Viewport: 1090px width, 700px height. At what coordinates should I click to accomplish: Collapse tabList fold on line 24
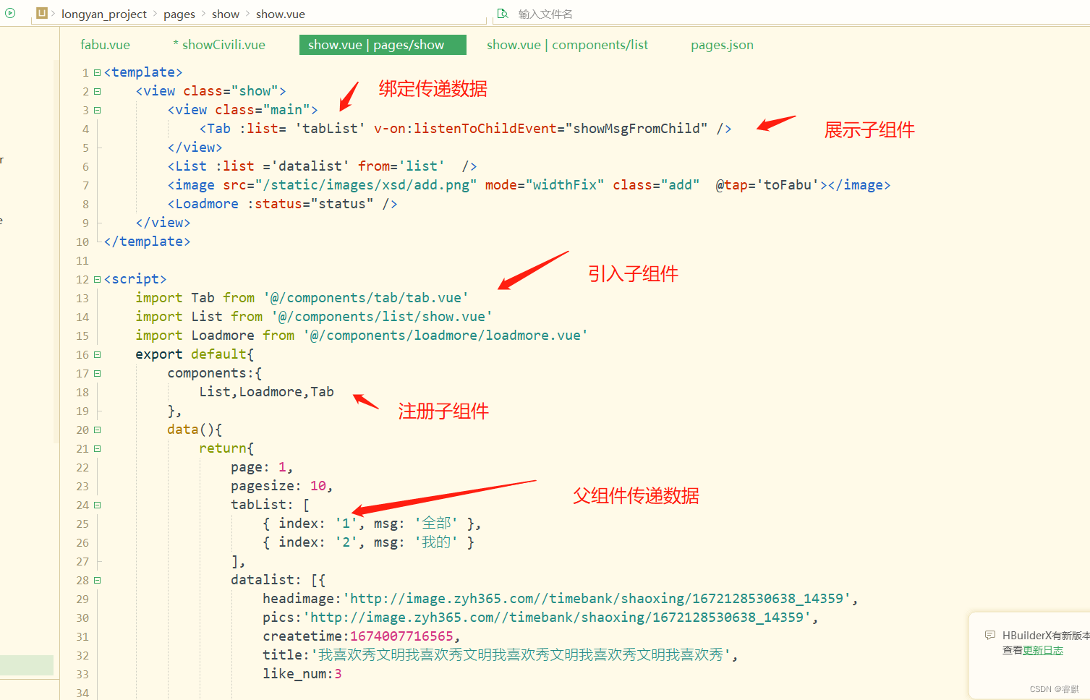click(x=97, y=505)
